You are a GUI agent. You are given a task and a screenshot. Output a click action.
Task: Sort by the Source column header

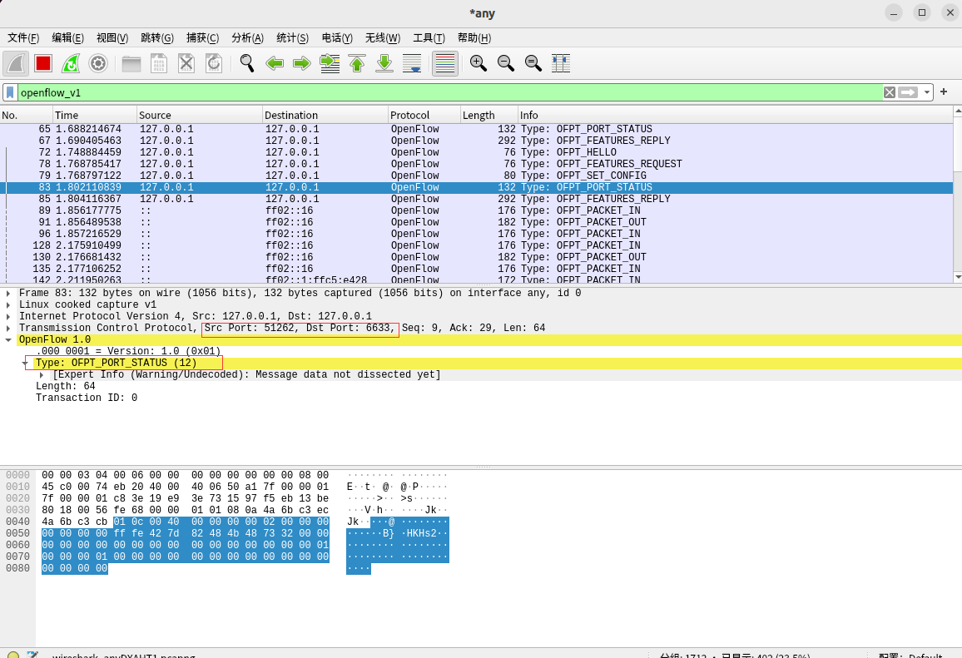pyautogui.click(x=200, y=116)
